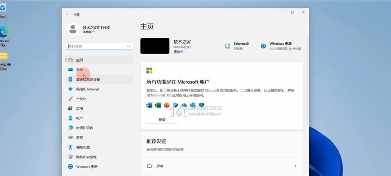Click the PowerPoint icon in Microsoft account card
This screenshot has height=176, width=391.
(167, 105)
